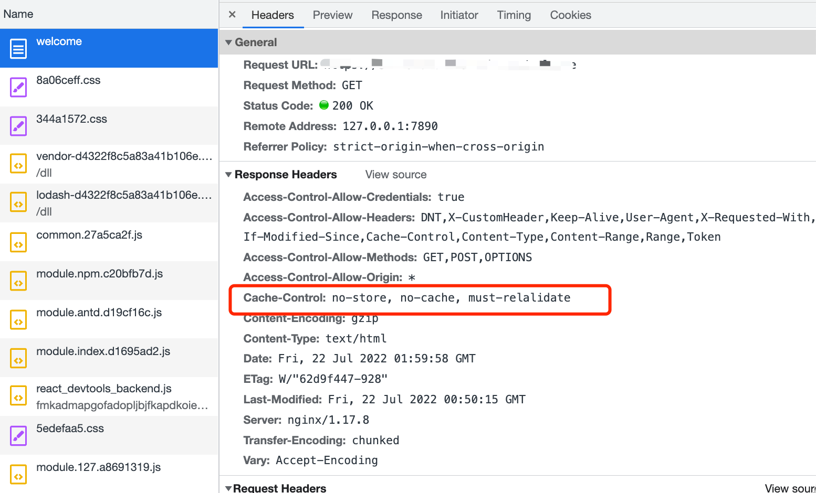Viewport: 816px width, 493px height.
Task: Click the script icon for module.index.d1695ad2.js
Action: pos(18,359)
